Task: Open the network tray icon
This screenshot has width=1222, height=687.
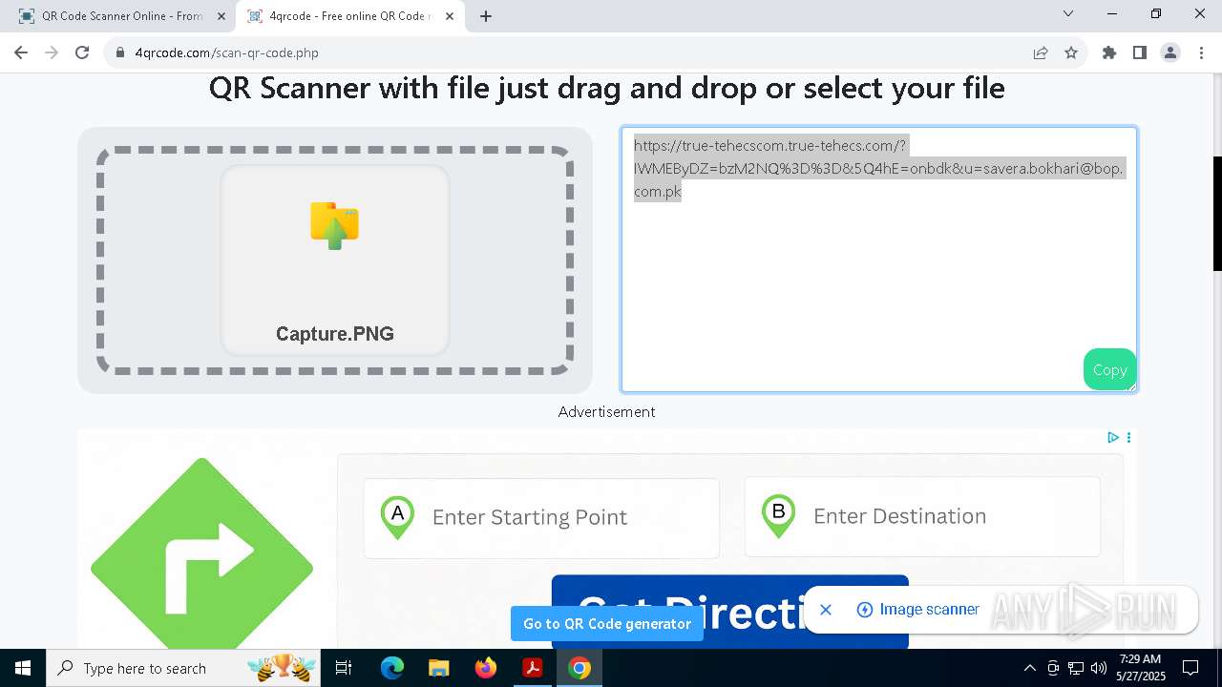Action: [1076, 668]
